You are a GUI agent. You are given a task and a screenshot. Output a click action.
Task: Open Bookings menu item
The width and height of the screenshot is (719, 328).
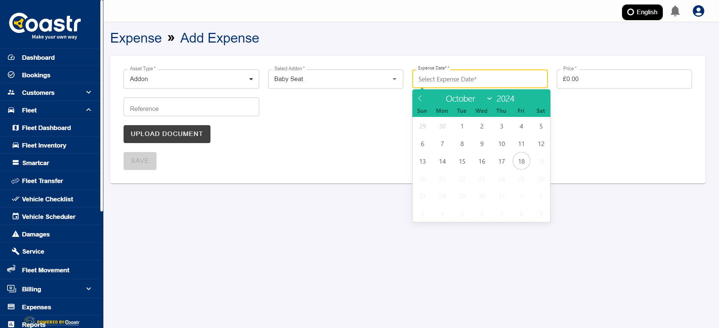[50, 75]
